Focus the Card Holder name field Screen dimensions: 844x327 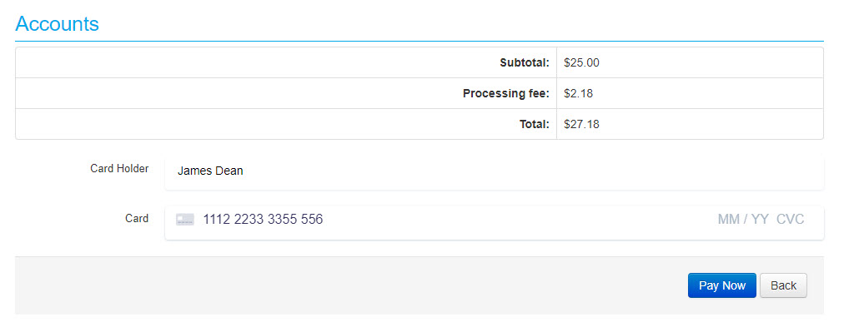pyautogui.click(x=494, y=171)
